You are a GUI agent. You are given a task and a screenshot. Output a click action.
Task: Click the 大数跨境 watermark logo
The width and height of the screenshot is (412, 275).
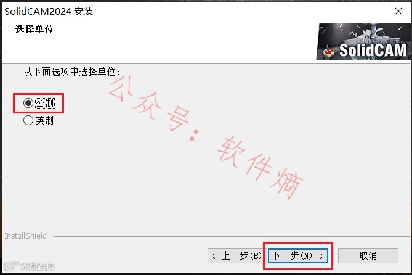pyautogui.click(x=30, y=266)
